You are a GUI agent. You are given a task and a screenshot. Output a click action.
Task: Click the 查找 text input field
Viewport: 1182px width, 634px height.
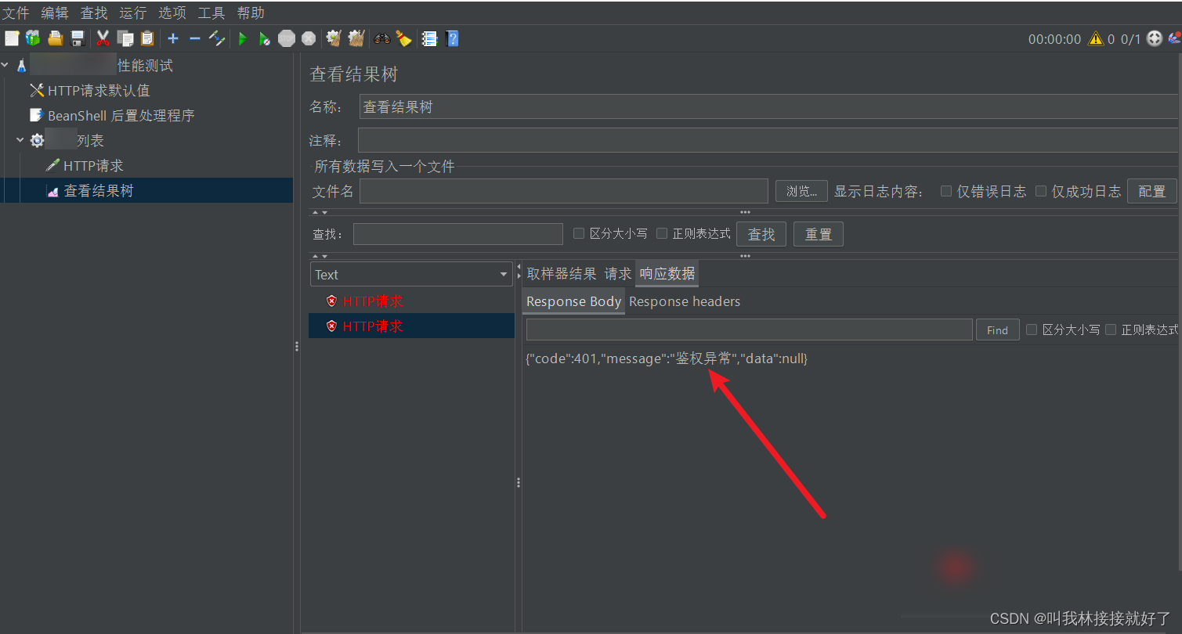coord(458,234)
